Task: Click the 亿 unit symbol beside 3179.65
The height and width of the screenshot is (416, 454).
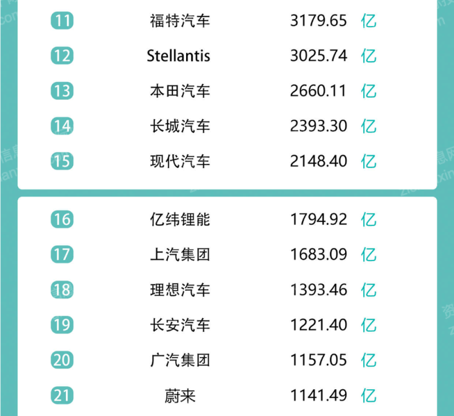Action: [369, 21]
